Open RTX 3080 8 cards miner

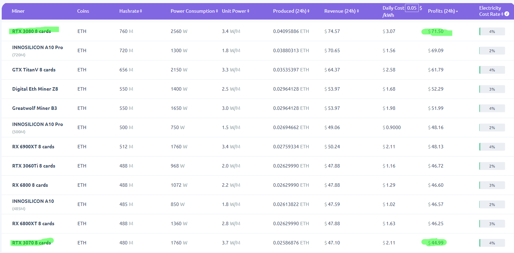31,31
